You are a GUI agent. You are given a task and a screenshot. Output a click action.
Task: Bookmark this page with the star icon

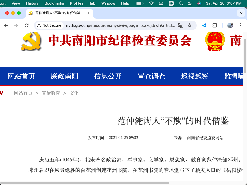190,25
